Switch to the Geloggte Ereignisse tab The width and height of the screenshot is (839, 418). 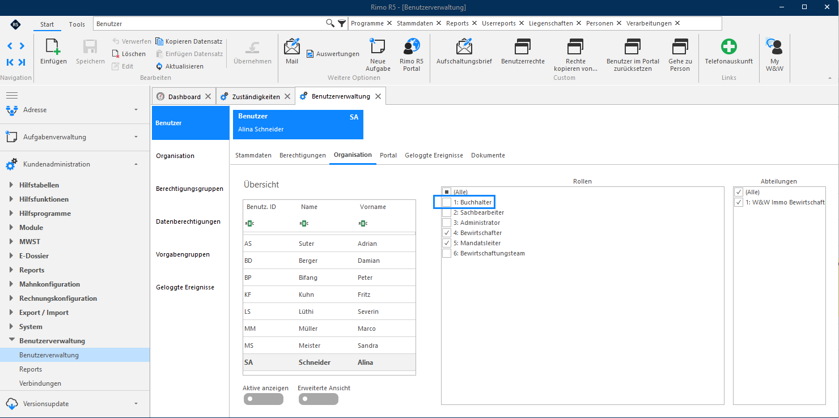pos(434,155)
